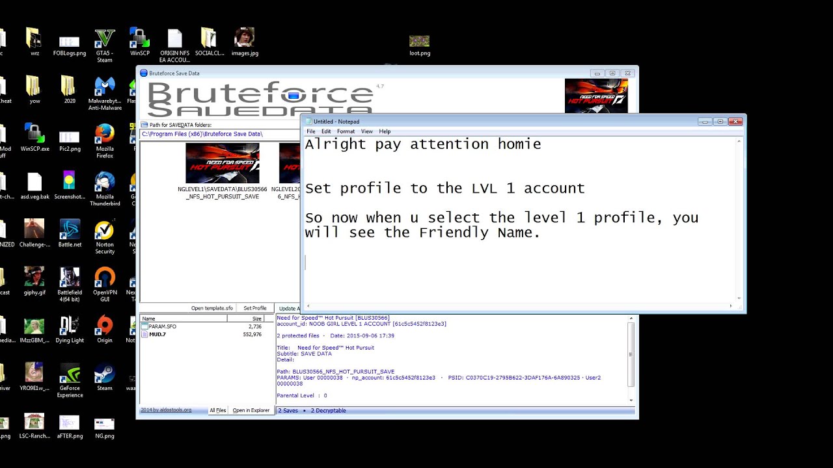Launch Battlefield 4 (64 bit) shortcut
The image size is (833, 468).
70,285
